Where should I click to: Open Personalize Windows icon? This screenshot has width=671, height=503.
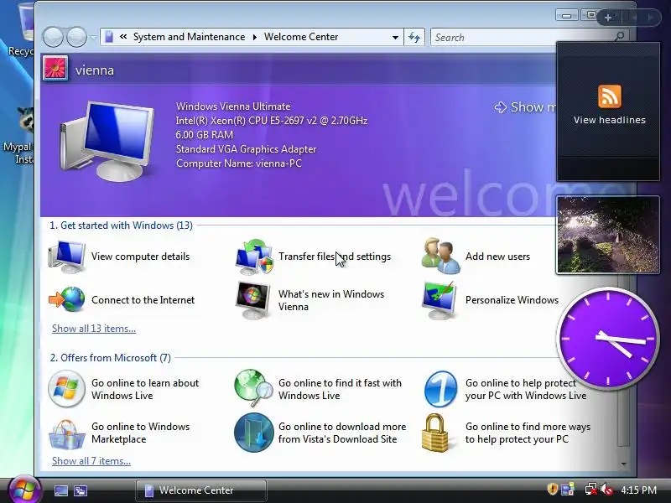click(x=440, y=300)
